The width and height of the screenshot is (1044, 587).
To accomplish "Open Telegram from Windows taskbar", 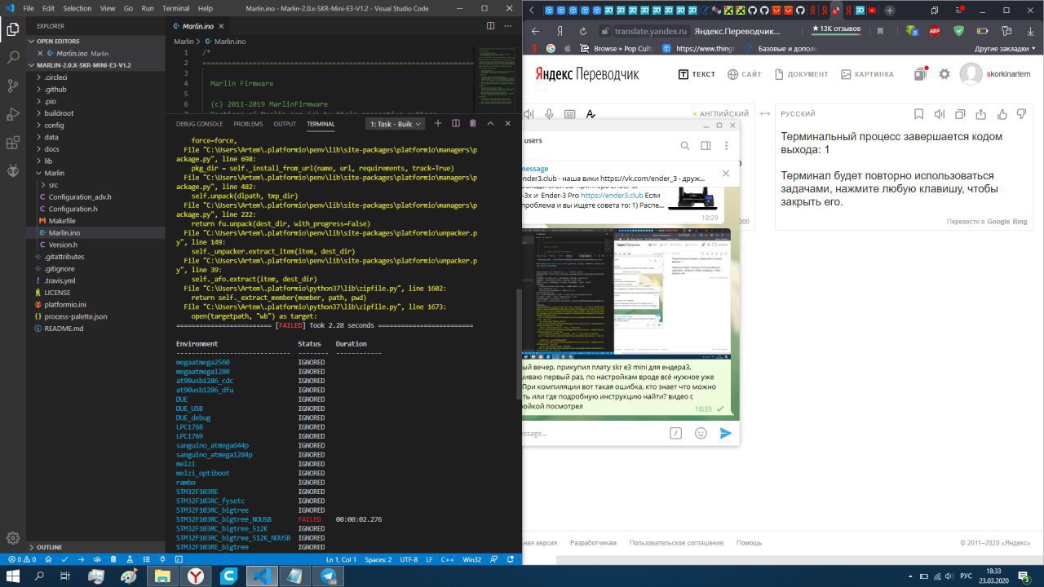I will (330, 576).
